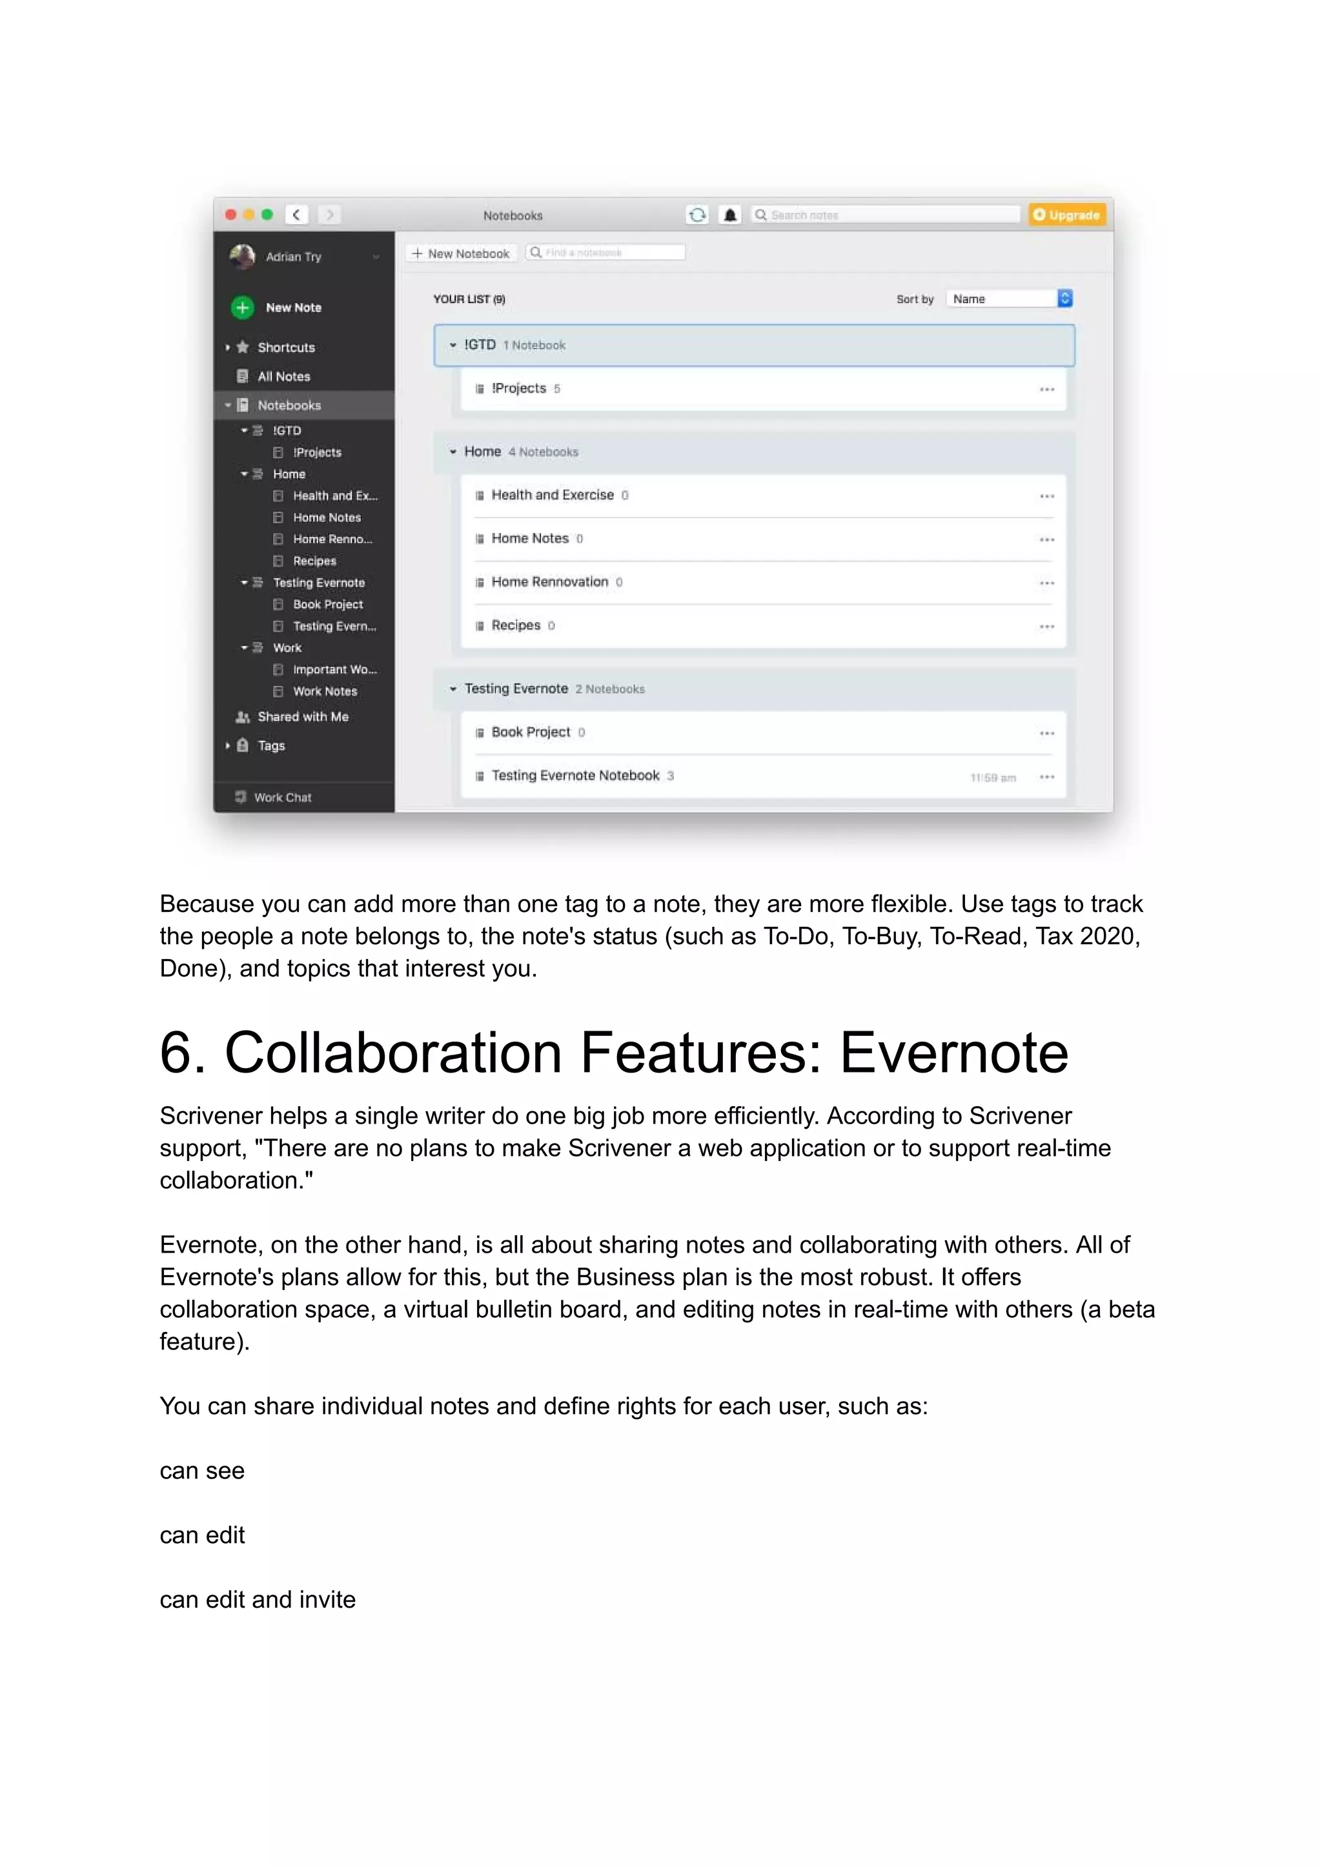Click the notebook icon beside Book Project in sidebar
Screen dimensions: 1322x1867
(x=278, y=605)
